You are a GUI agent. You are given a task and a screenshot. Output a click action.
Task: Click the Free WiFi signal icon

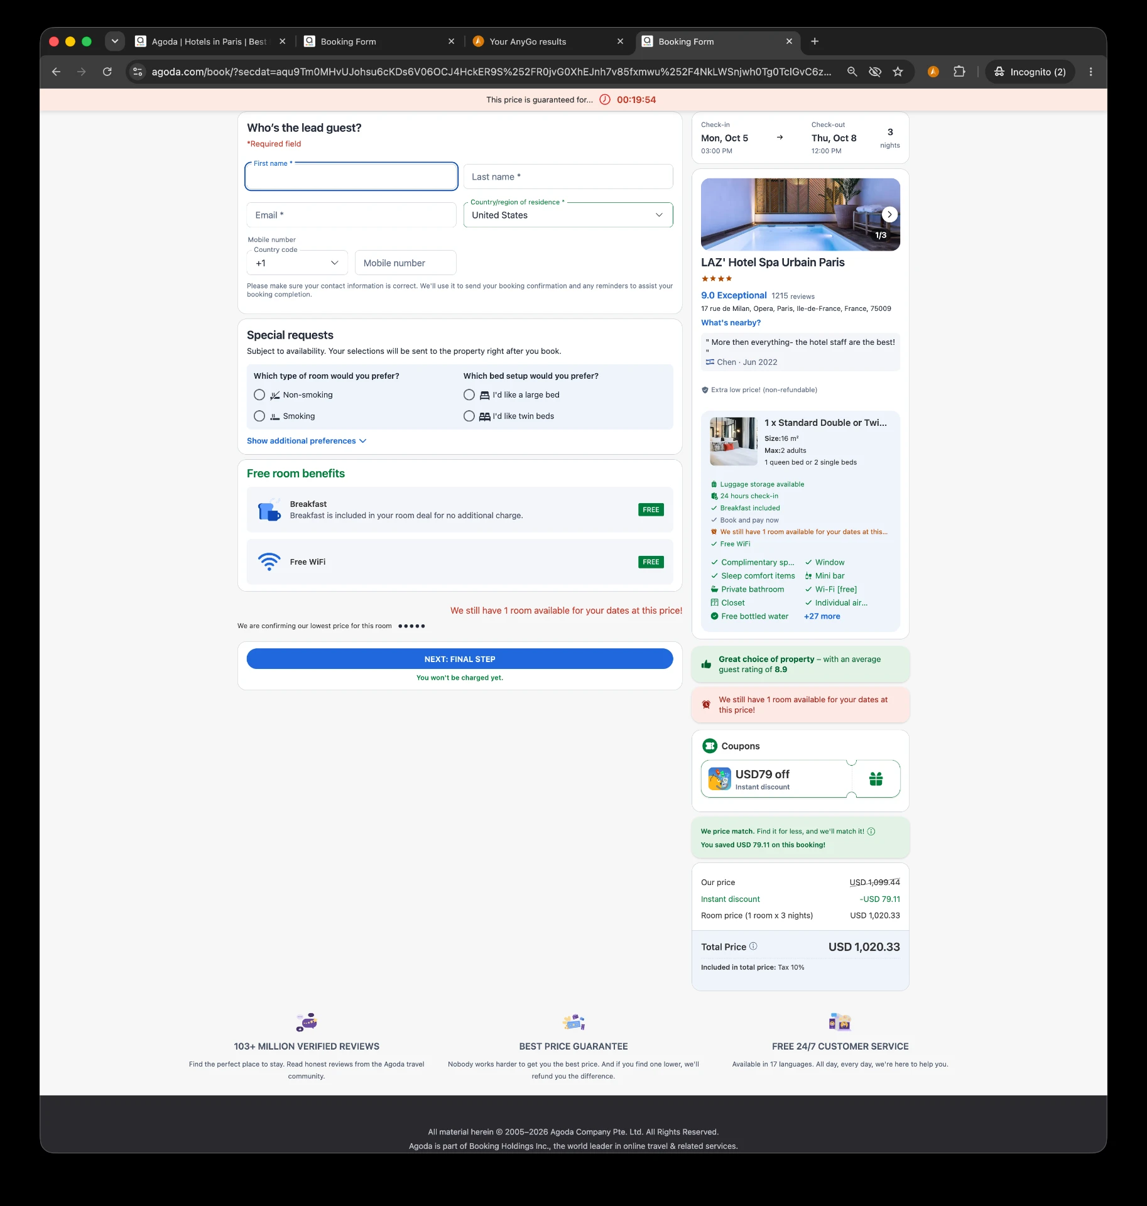click(x=269, y=562)
